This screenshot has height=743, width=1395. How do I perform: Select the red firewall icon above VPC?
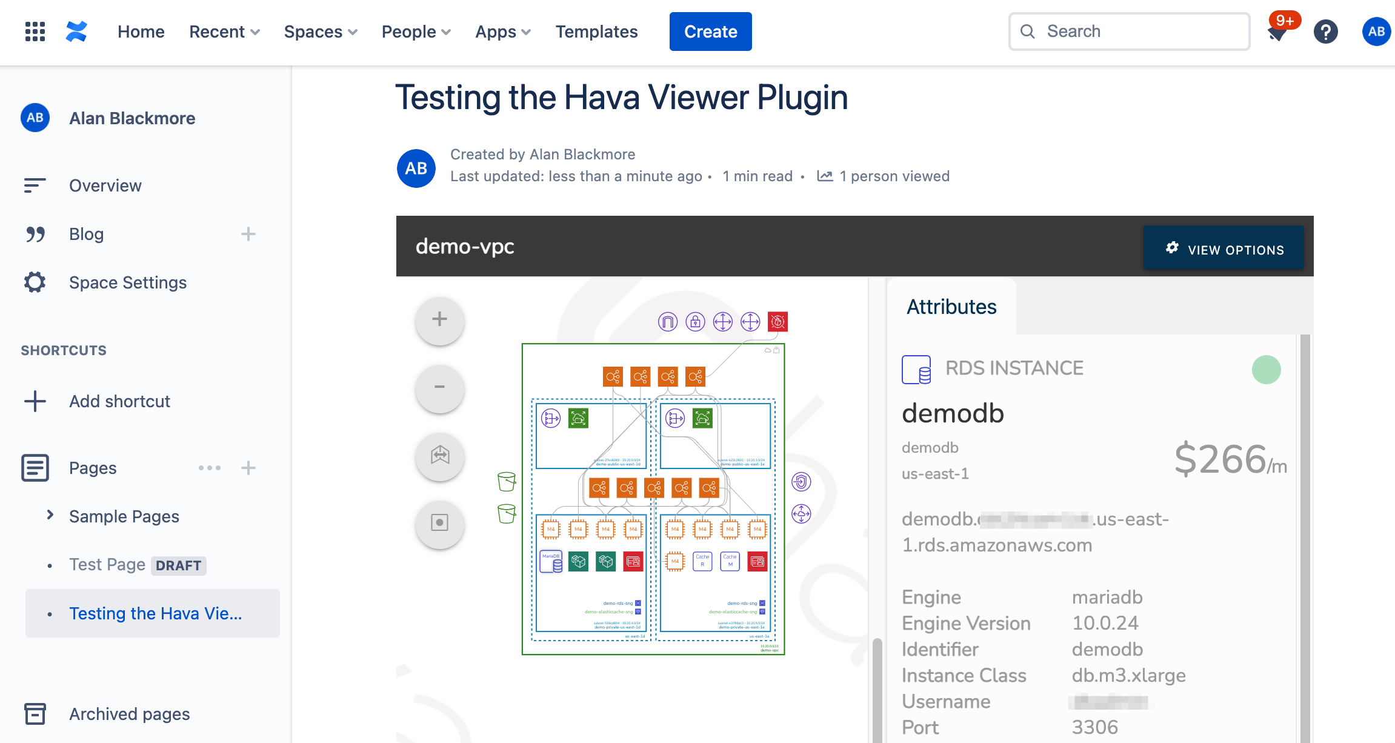point(777,321)
